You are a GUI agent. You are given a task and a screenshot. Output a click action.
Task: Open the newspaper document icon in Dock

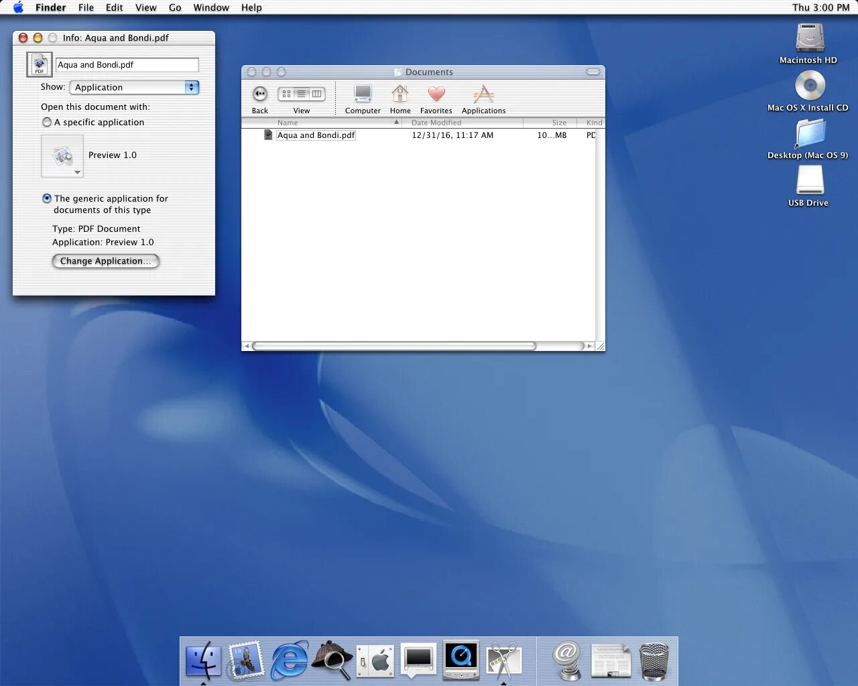click(611, 661)
